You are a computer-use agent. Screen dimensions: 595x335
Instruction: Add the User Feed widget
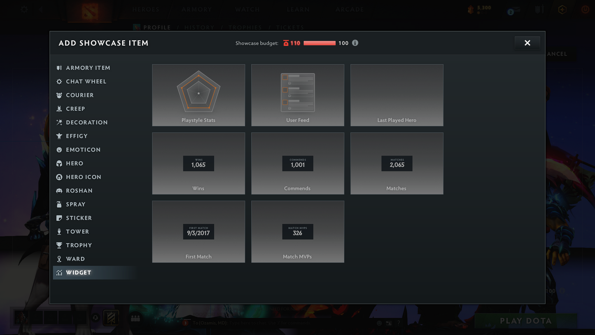[x=298, y=95]
